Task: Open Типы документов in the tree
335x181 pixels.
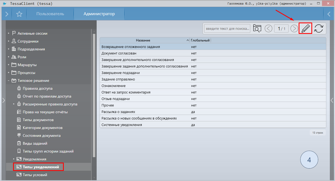Action: click(x=38, y=120)
